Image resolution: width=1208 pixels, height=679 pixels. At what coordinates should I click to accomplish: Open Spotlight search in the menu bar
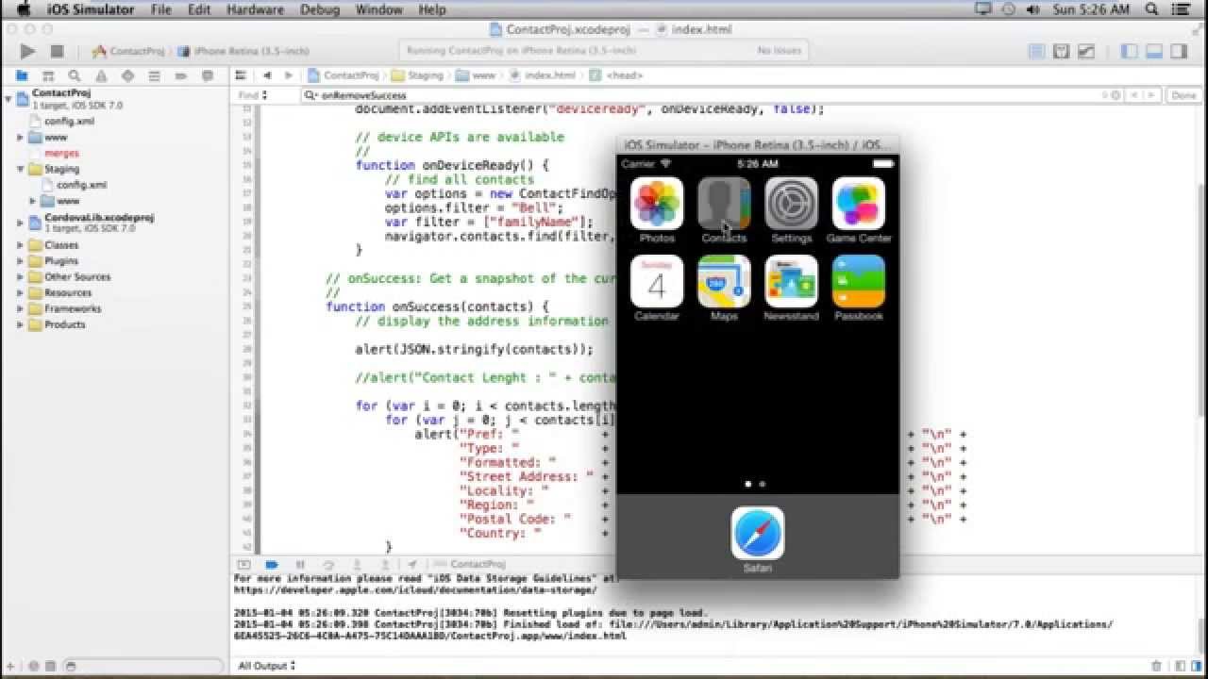tap(1153, 9)
